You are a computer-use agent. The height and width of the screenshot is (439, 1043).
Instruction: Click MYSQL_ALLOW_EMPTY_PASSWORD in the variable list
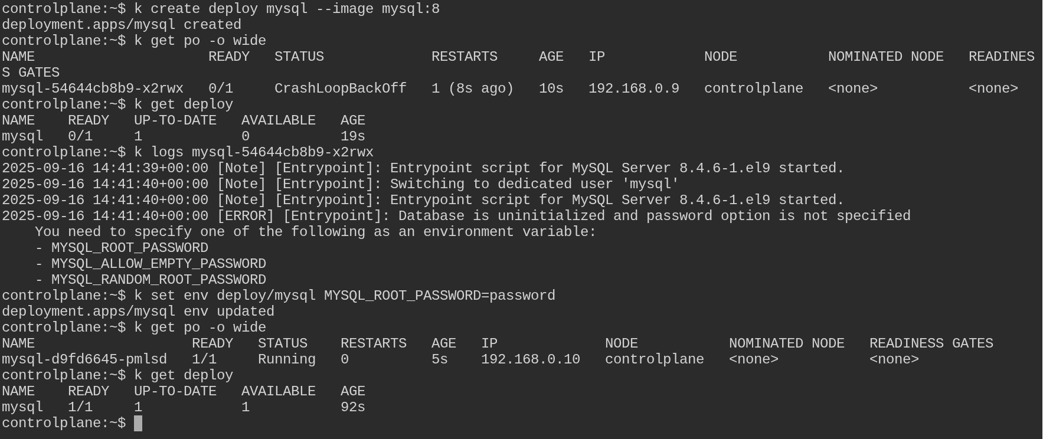point(158,264)
